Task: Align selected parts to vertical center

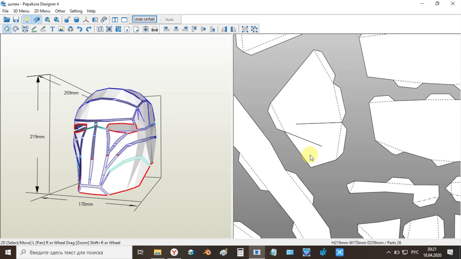Action: pos(203,29)
